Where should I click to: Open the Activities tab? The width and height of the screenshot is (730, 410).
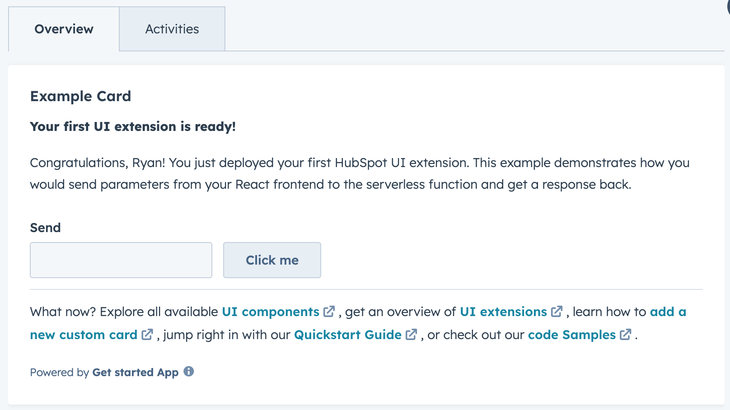pyautogui.click(x=172, y=29)
